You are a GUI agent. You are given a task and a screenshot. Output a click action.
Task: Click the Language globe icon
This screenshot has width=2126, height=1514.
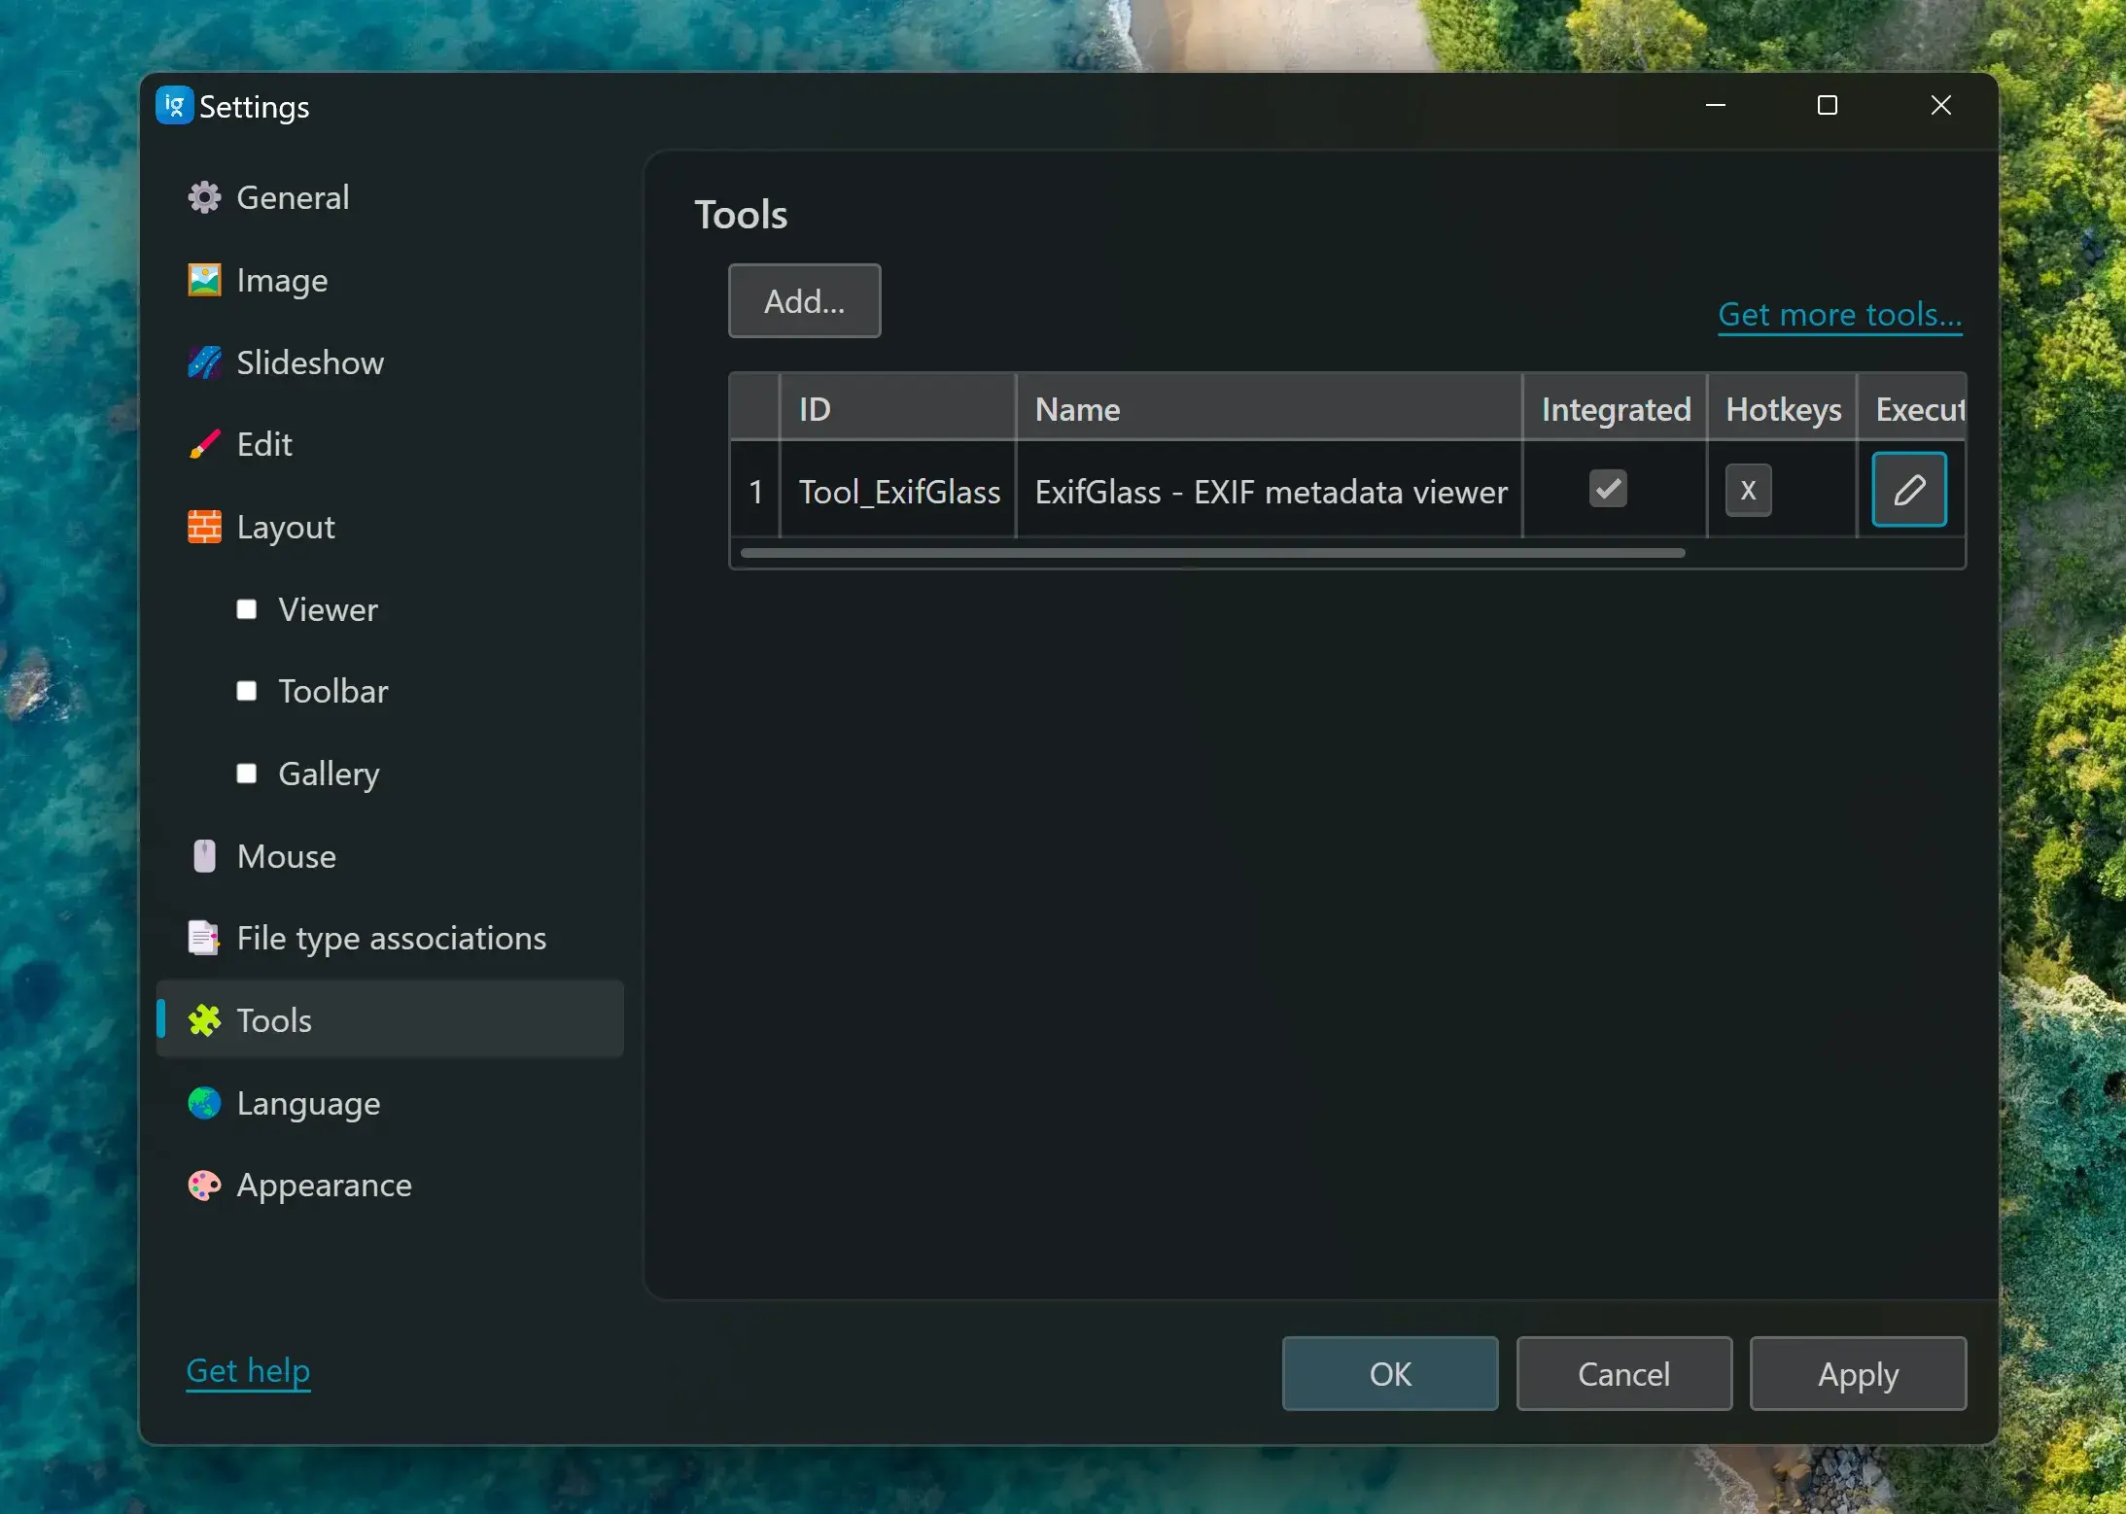204,1103
